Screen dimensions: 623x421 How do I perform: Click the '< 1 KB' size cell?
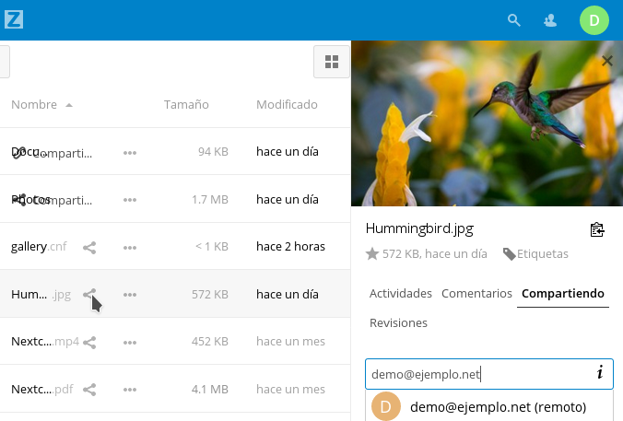[212, 247]
